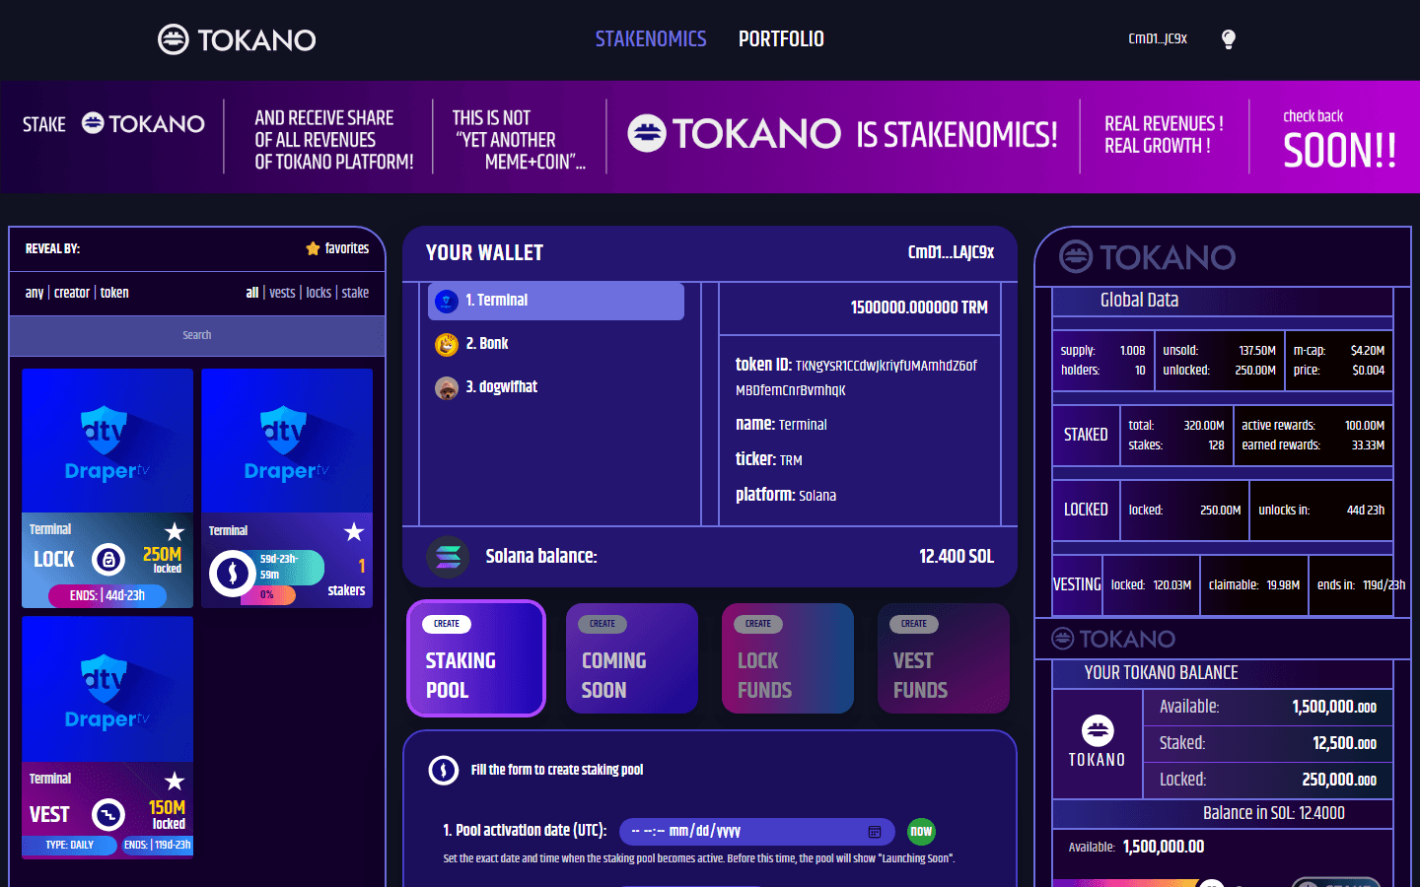This screenshot has width=1420, height=887.
Task: Click the ENDS: 44d-23h badge
Action: [x=107, y=595]
